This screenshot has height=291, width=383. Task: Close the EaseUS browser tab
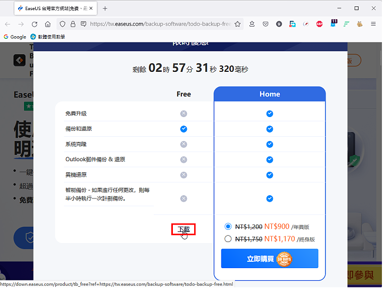click(91, 9)
